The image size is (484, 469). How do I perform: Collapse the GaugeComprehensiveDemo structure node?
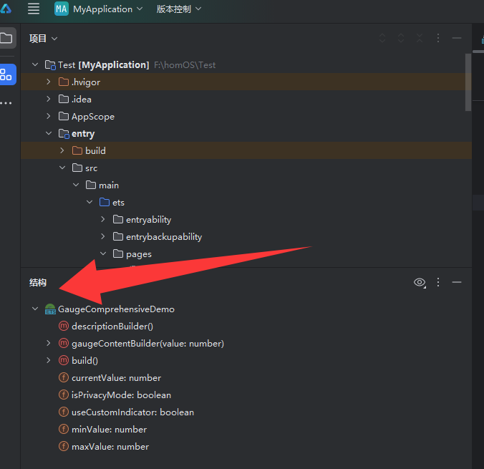35,309
